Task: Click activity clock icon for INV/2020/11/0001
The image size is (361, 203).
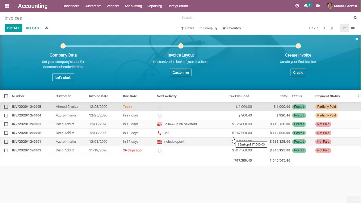Action: [x=159, y=151]
